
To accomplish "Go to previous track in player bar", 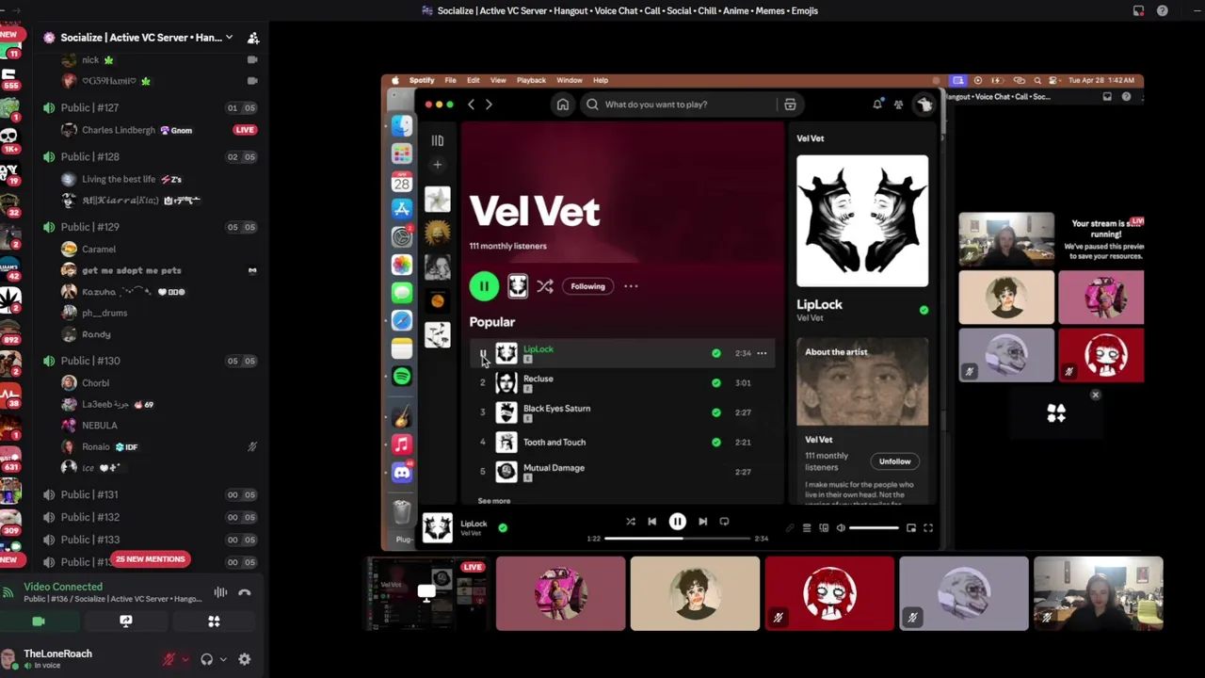I will (651, 522).
